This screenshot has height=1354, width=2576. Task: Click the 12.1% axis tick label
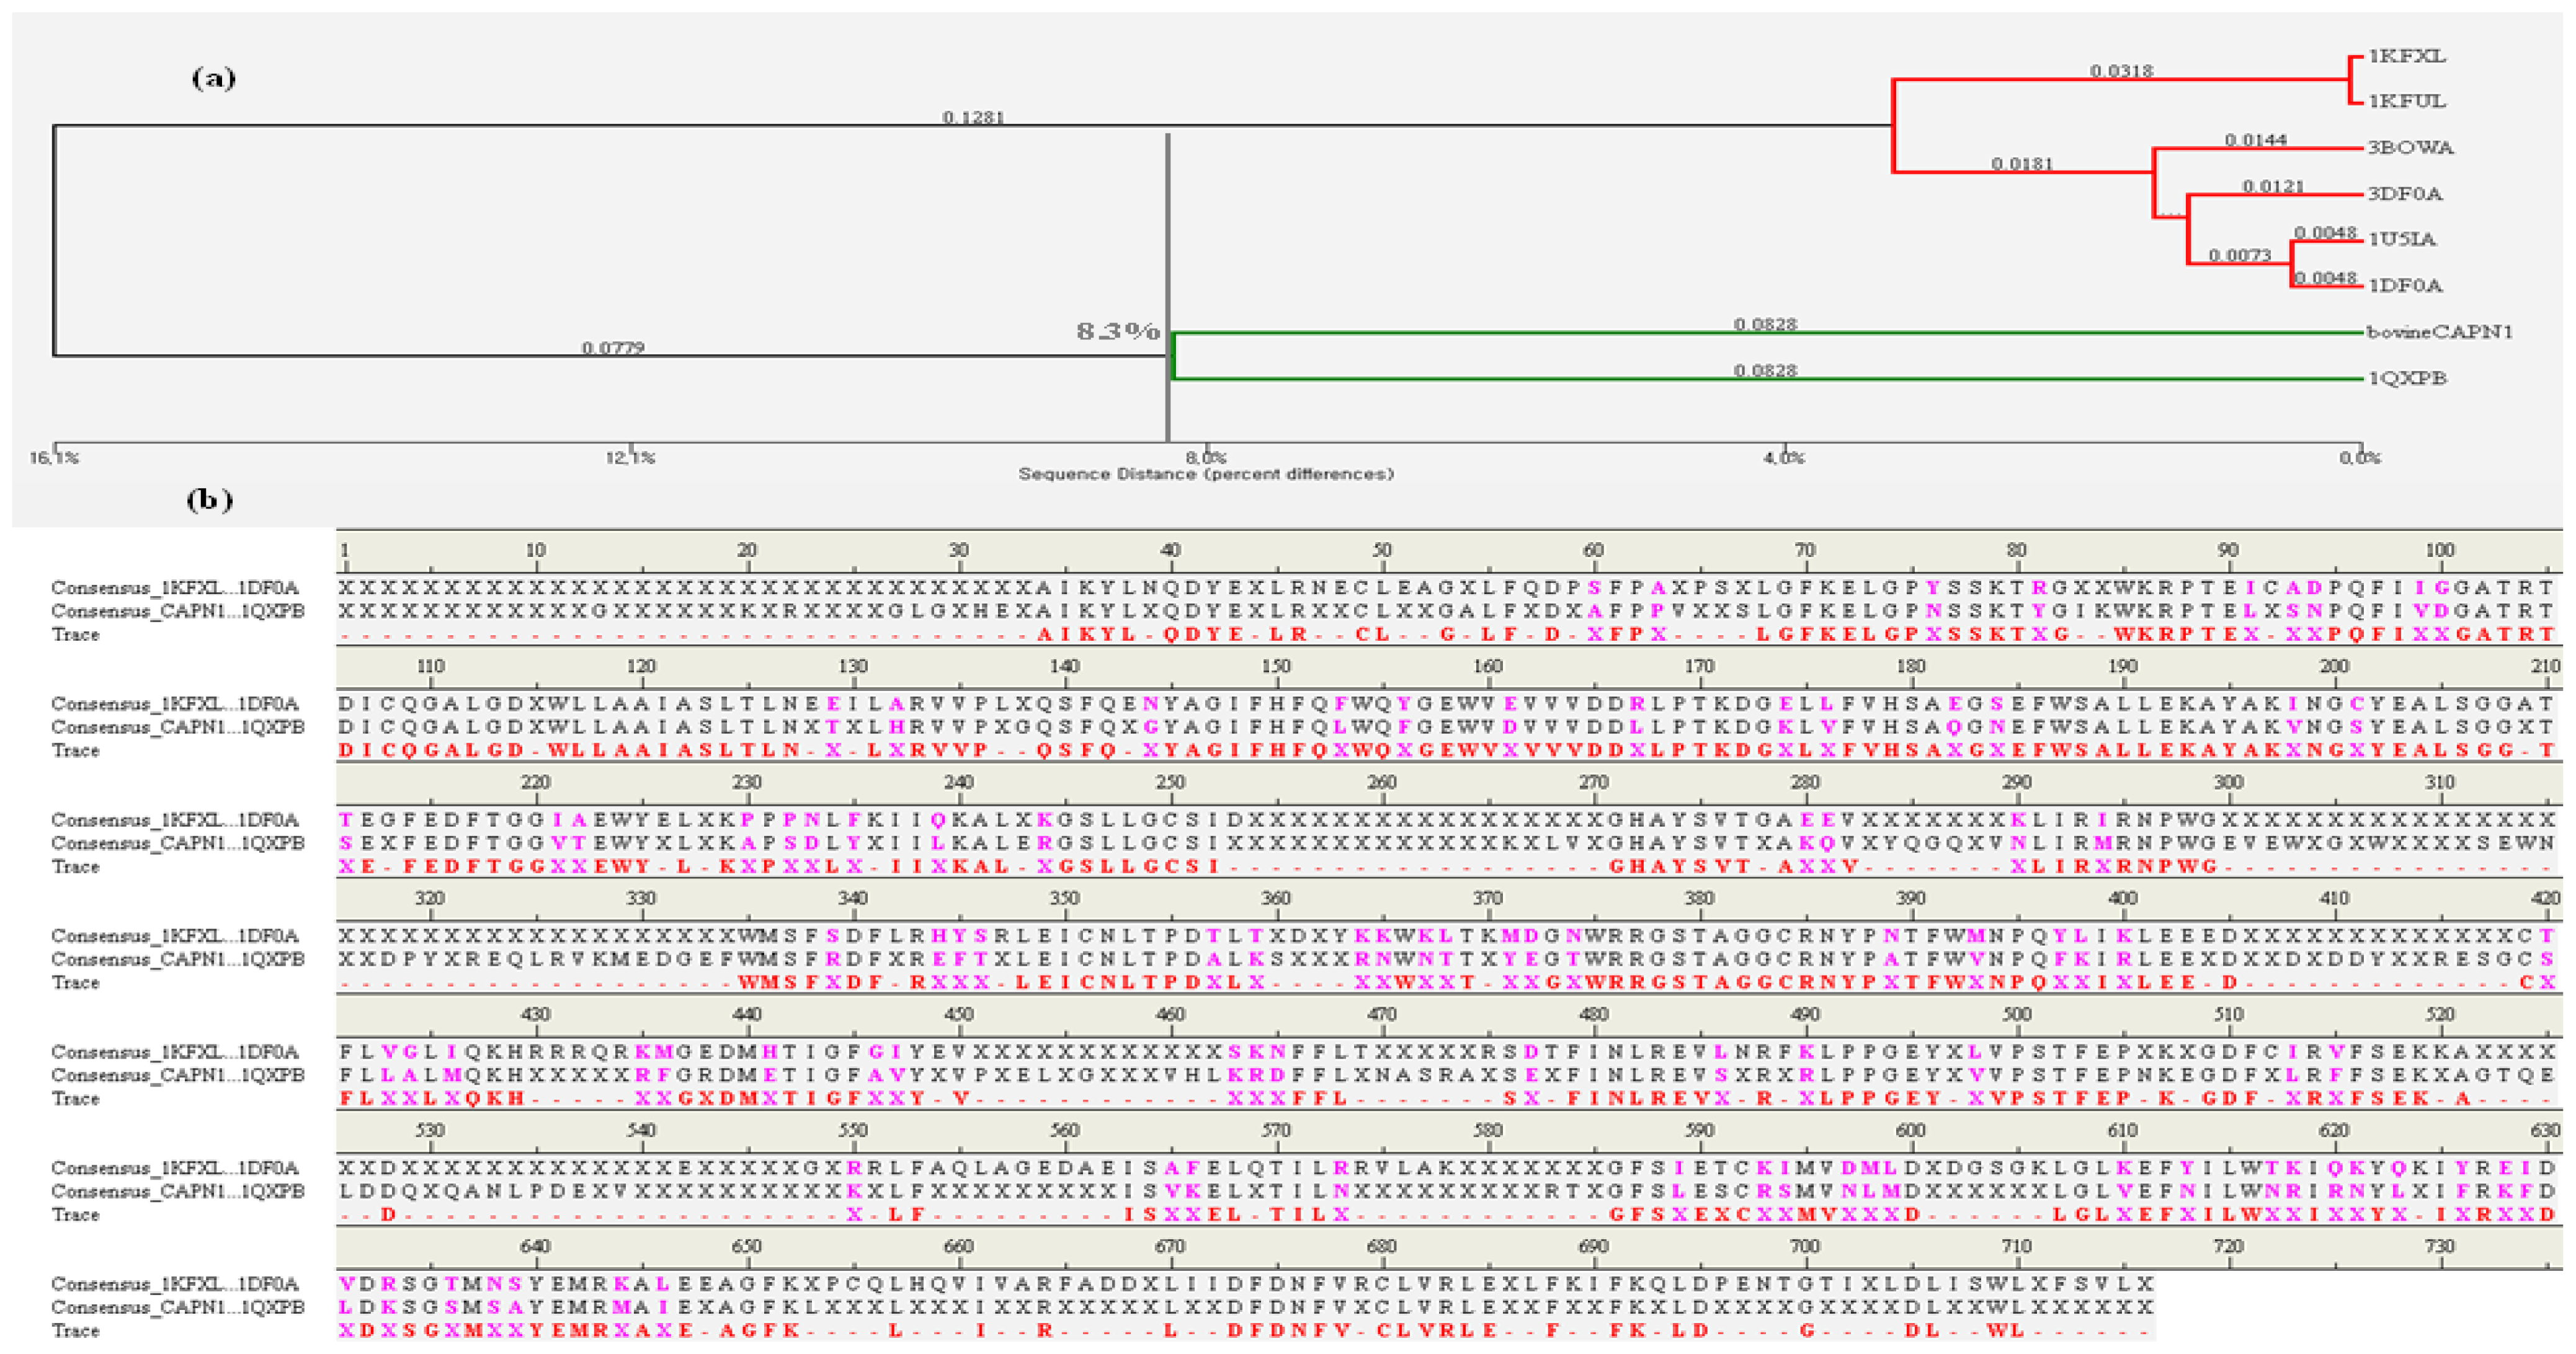[x=630, y=458]
